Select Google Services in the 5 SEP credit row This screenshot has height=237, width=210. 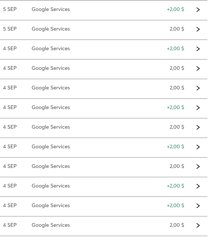pyautogui.click(x=51, y=9)
